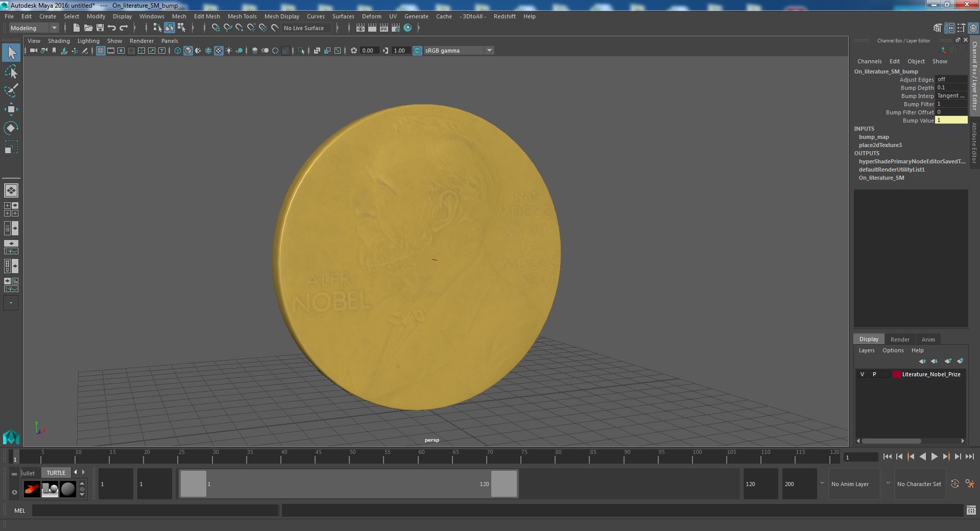The image size is (980, 531).
Task: Activate the Lasso select tool
Action: (11, 72)
